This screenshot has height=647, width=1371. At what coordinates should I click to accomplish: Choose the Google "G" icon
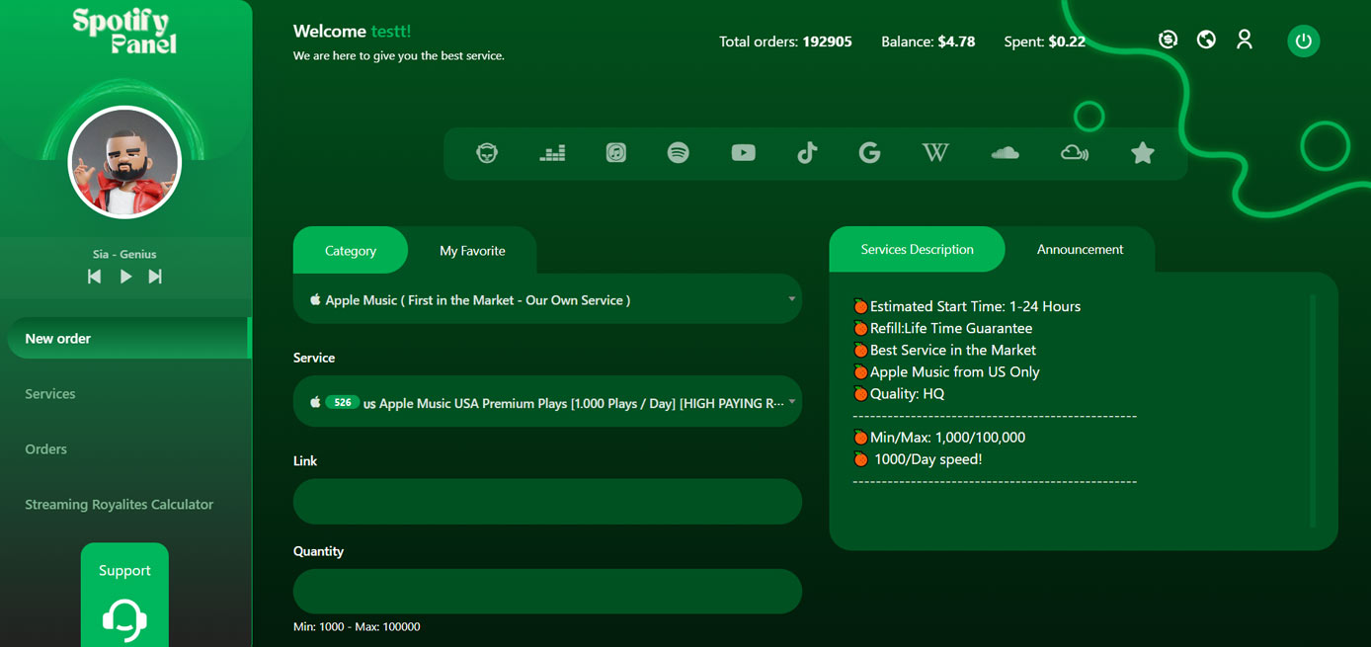point(869,153)
